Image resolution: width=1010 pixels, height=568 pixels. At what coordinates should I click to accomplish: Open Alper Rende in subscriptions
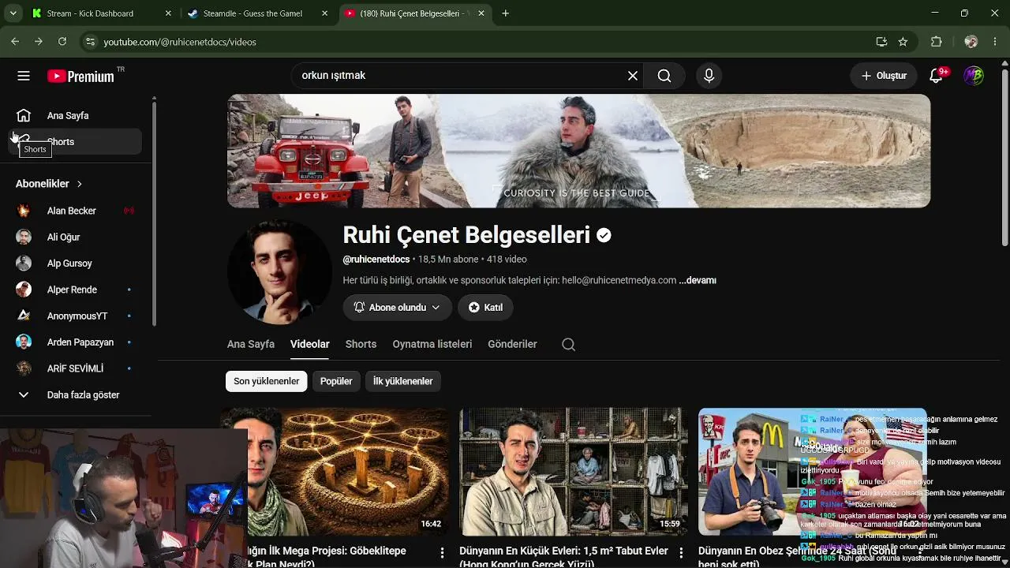point(76,290)
